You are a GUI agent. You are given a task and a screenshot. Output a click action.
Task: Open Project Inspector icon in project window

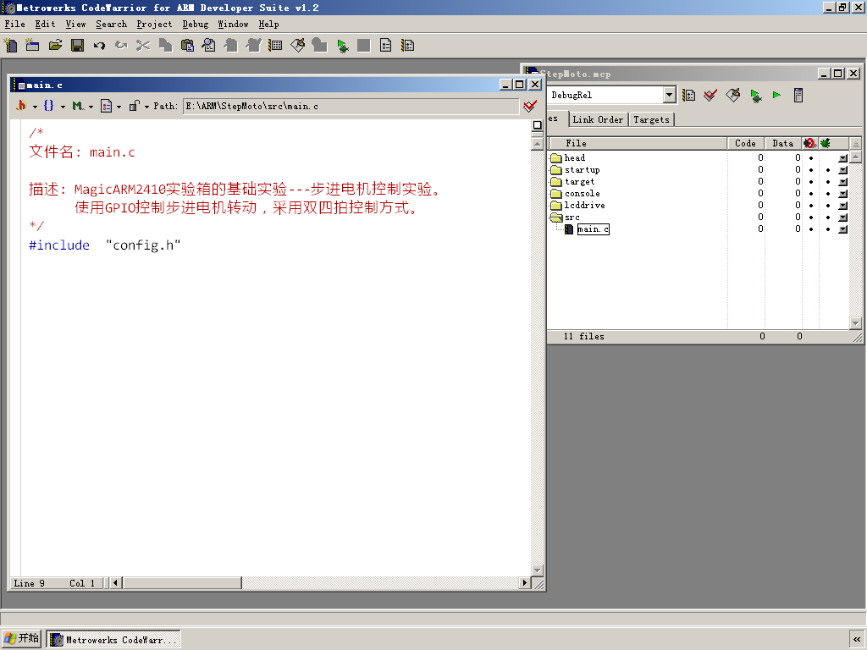tap(798, 95)
